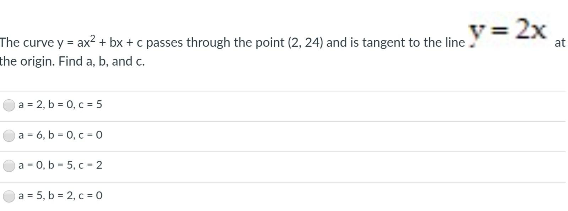568x211 pixels.
Task: Click the divider line above the first option
Action: [248, 90]
